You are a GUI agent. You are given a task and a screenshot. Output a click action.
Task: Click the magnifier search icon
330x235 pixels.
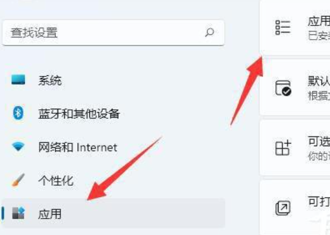(x=210, y=32)
